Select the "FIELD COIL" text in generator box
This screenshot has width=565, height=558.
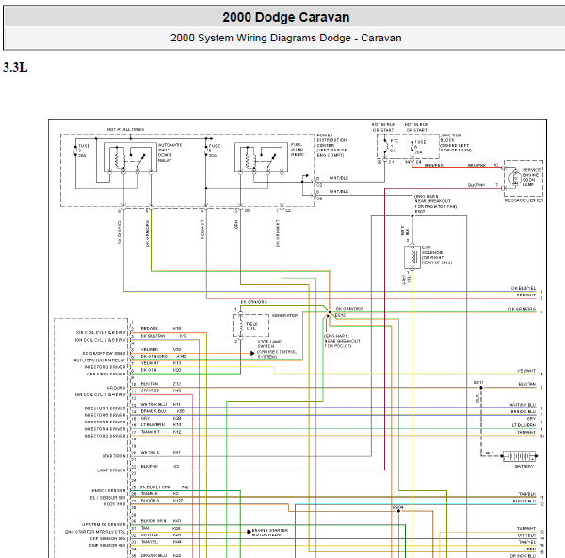(251, 327)
